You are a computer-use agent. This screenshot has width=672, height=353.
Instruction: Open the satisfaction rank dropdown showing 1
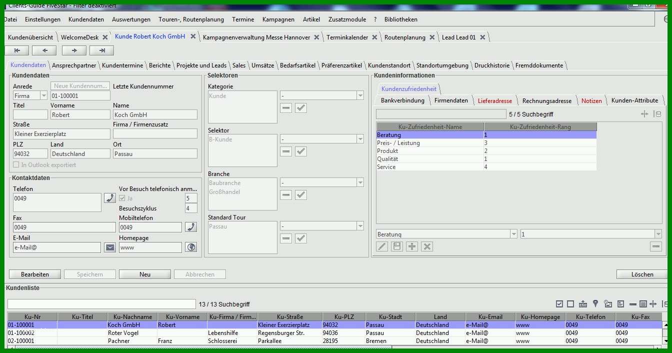658,234
